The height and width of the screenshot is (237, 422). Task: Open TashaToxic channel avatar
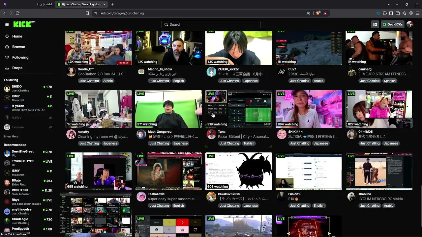pos(141,197)
